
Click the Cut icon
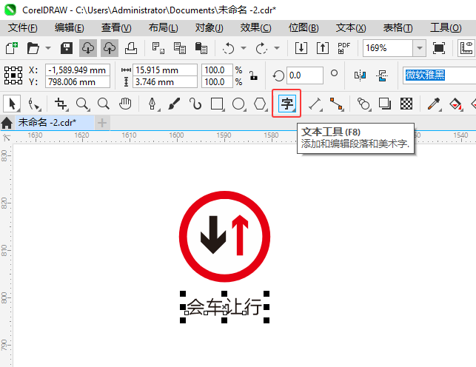(x=158, y=48)
